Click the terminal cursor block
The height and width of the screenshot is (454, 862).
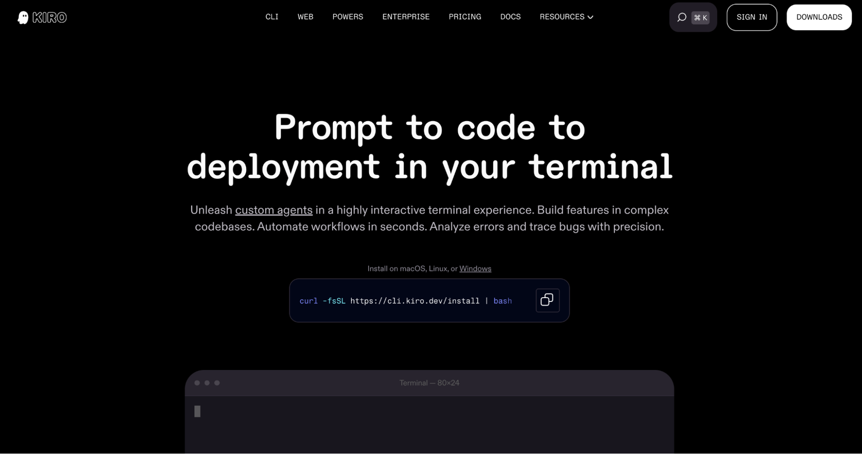click(197, 411)
